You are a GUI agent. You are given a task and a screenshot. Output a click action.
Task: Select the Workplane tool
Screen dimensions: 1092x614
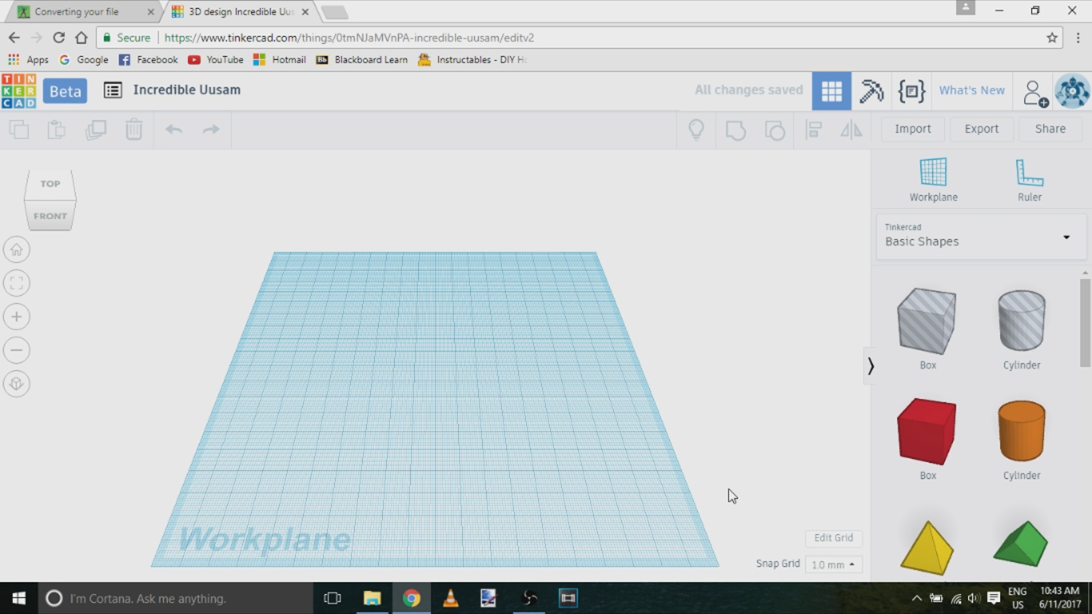tap(933, 180)
